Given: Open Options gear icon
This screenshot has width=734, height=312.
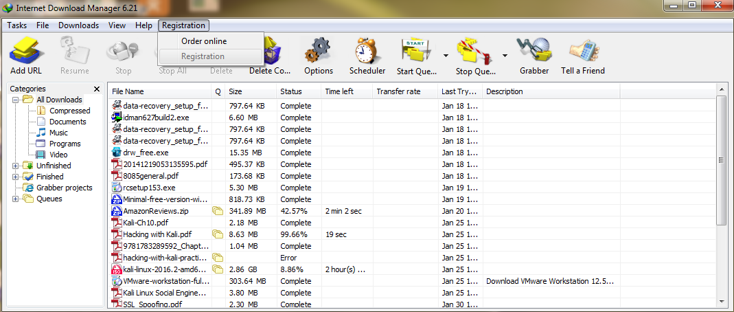Looking at the screenshot, I should point(319,51).
